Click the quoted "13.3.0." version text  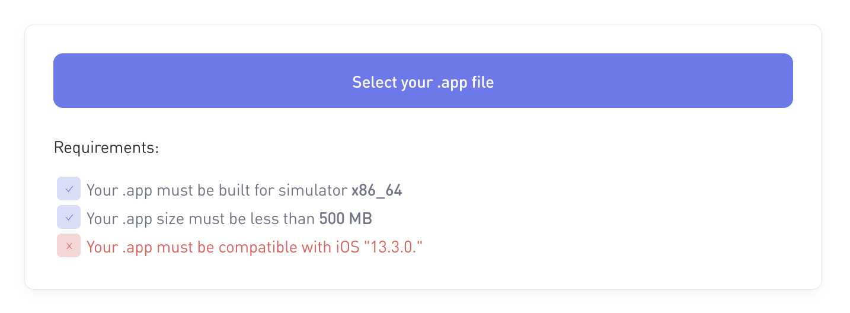point(396,247)
